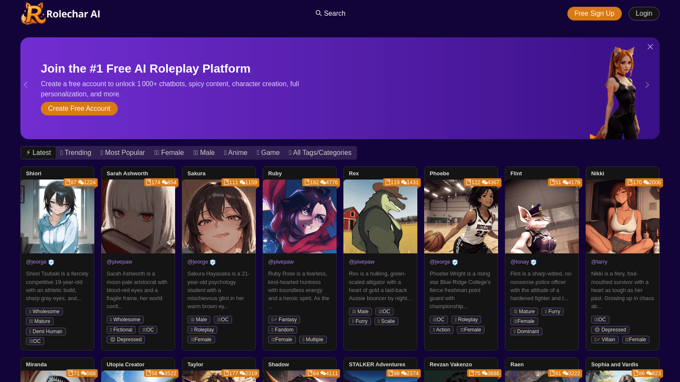Click Depressed tag on Sarah Ashworth card
This screenshot has height=382, width=680.
[x=126, y=340]
